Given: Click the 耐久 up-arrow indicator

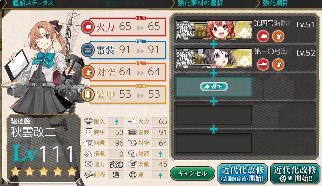Looking at the screenshot, I should click(x=117, y=122).
